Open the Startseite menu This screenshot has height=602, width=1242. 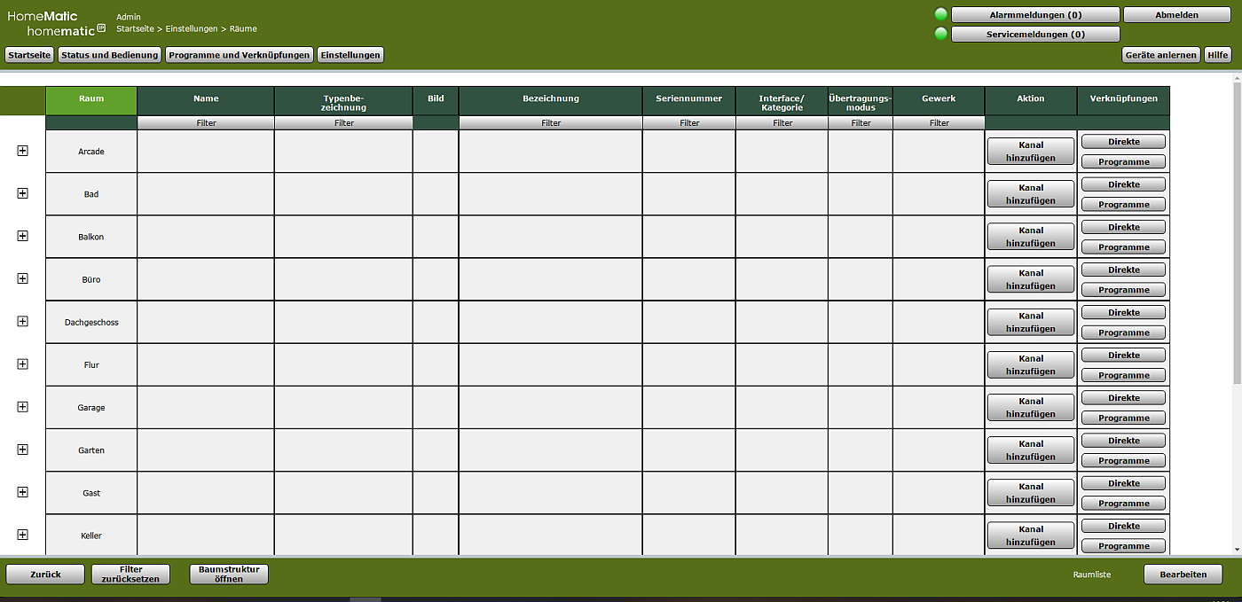(29, 55)
